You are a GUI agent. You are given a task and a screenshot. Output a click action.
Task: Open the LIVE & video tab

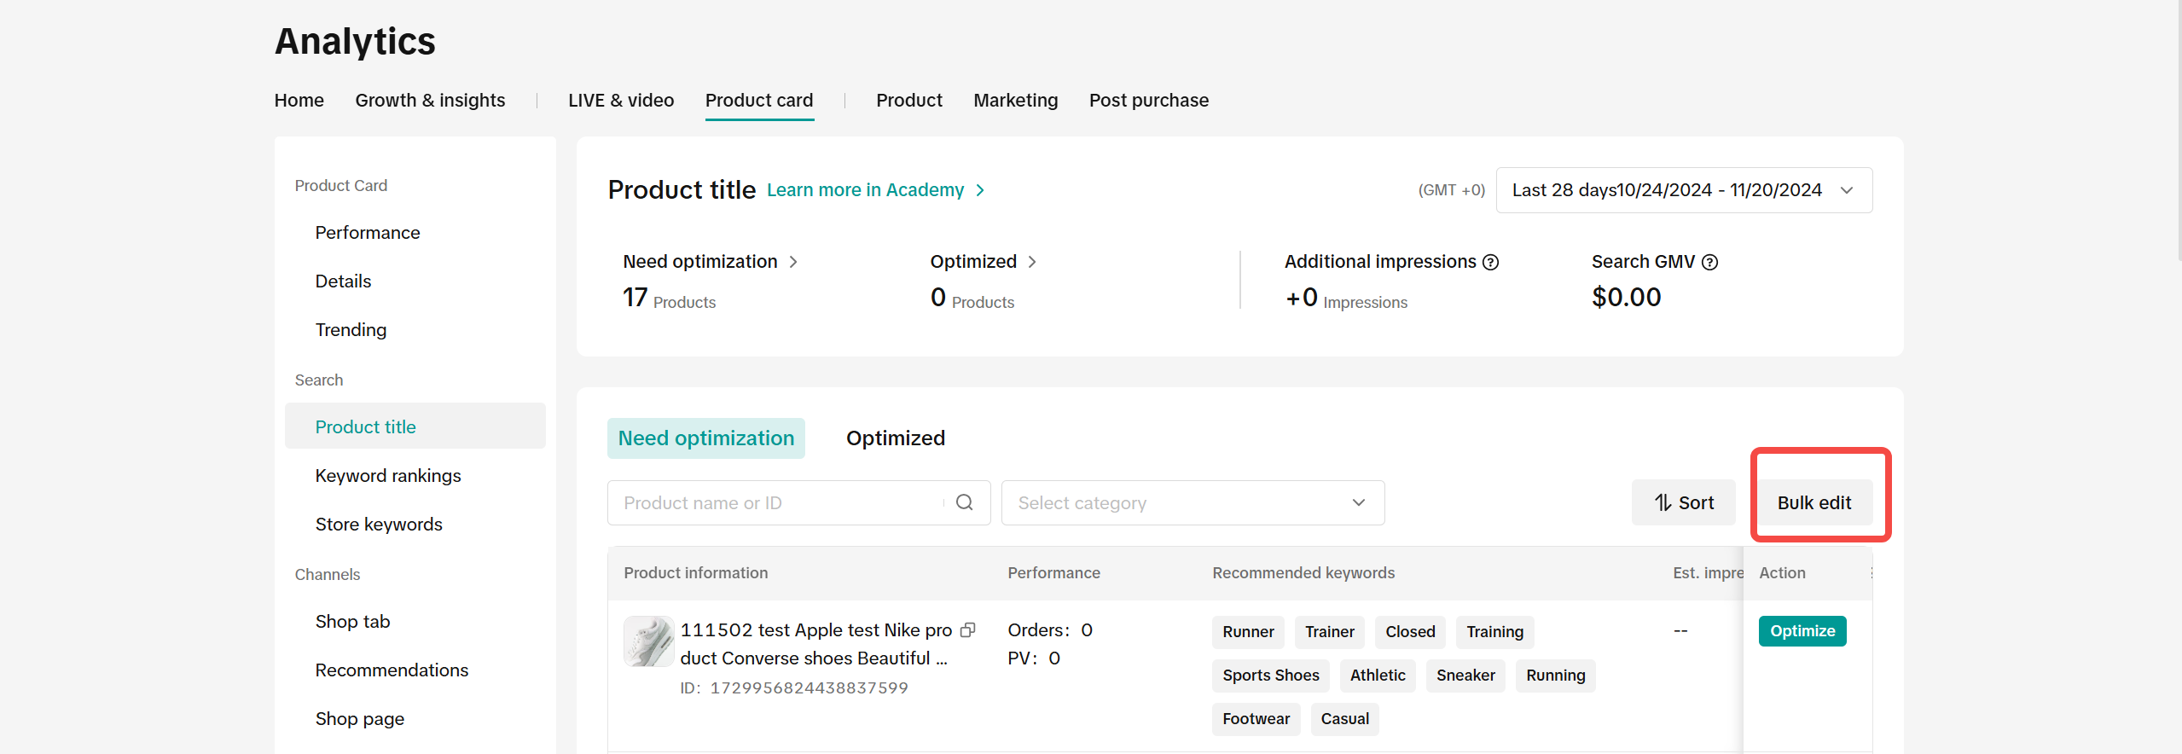[620, 101]
